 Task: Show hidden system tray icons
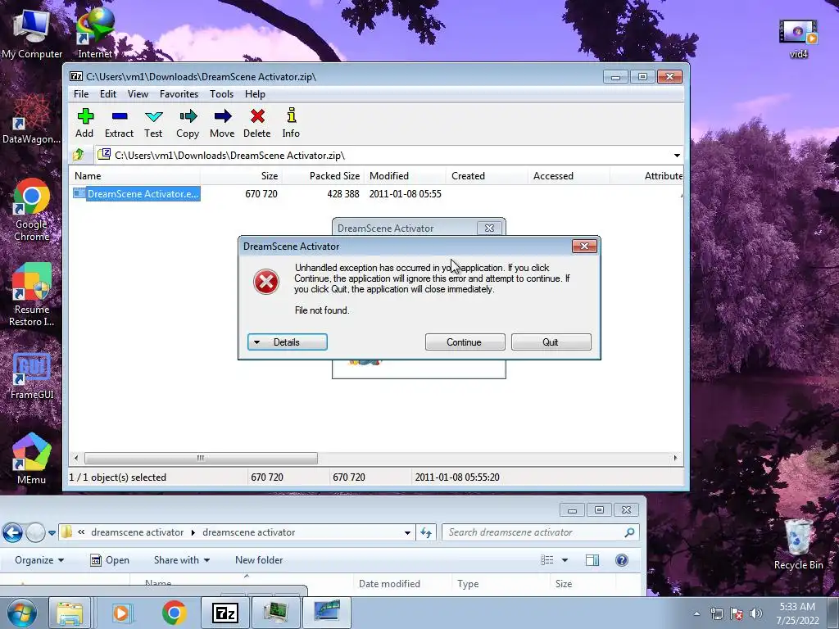click(x=696, y=613)
